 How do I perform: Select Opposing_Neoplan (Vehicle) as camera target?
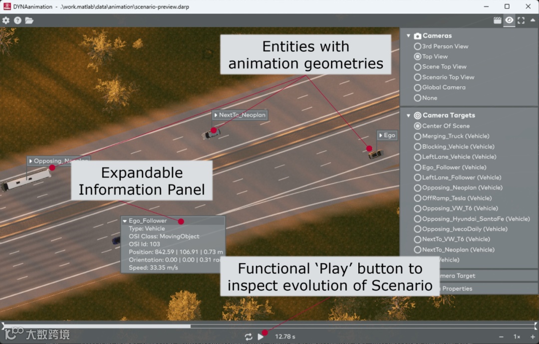tap(458, 188)
